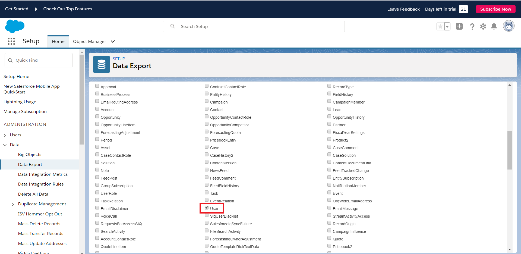Check the Opportunity checkbox

pyautogui.click(x=97, y=117)
